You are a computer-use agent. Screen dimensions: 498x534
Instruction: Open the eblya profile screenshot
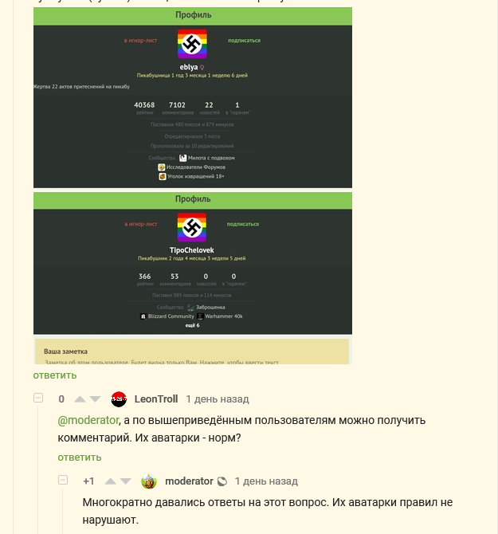[193, 98]
